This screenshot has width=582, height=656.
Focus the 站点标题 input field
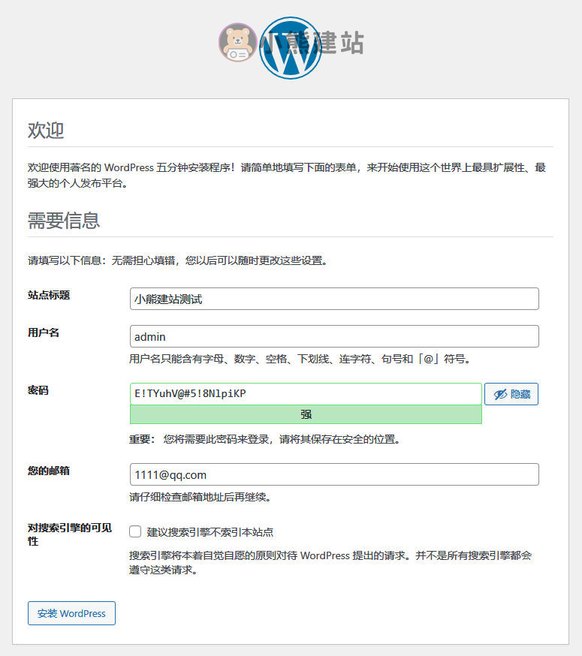334,299
